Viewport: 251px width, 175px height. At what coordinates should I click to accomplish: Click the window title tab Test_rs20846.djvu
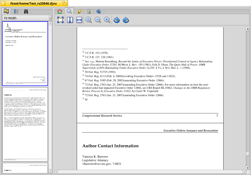coord(33,3)
